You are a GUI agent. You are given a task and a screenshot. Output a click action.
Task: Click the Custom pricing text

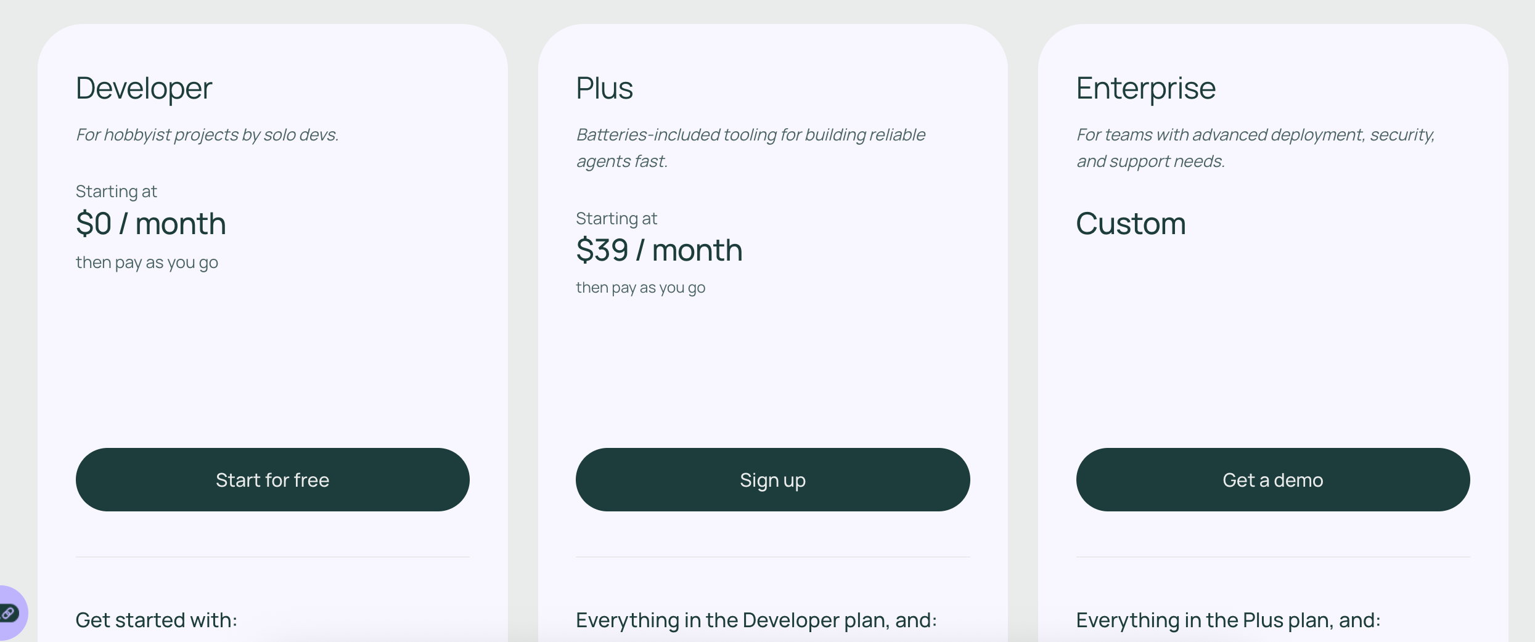pyautogui.click(x=1131, y=223)
